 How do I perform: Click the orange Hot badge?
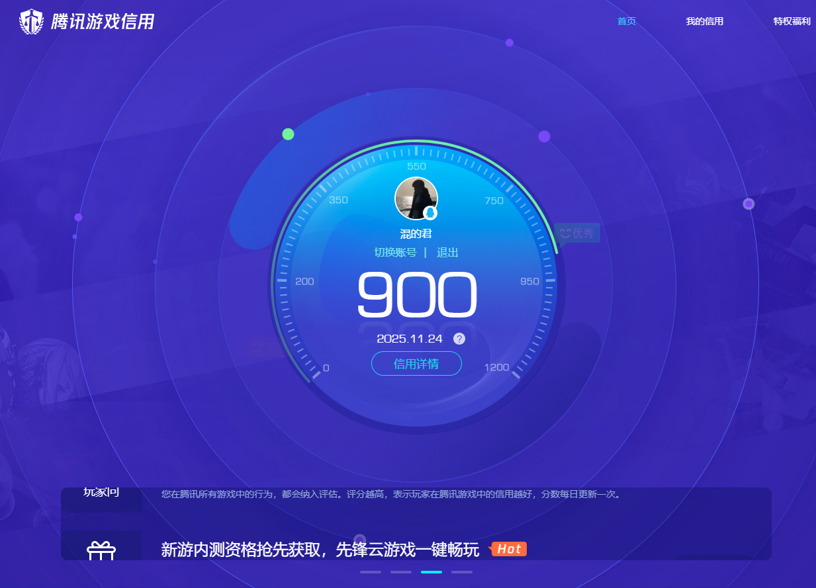(508, 549)
